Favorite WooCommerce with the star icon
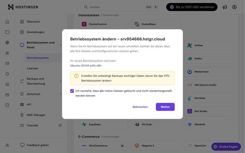This screenshot has height=153, width=245. (122, 146)
